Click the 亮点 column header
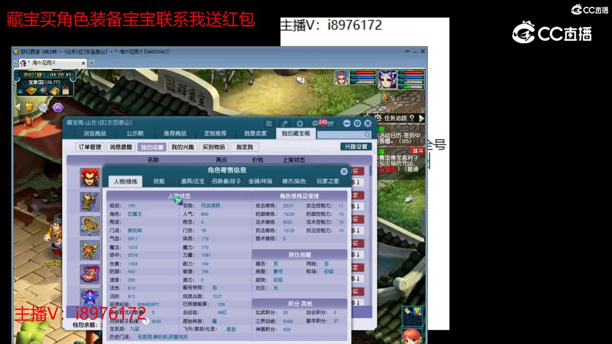Image resolution: width=612 pixels, height=344 pixels. pos(221,160)
